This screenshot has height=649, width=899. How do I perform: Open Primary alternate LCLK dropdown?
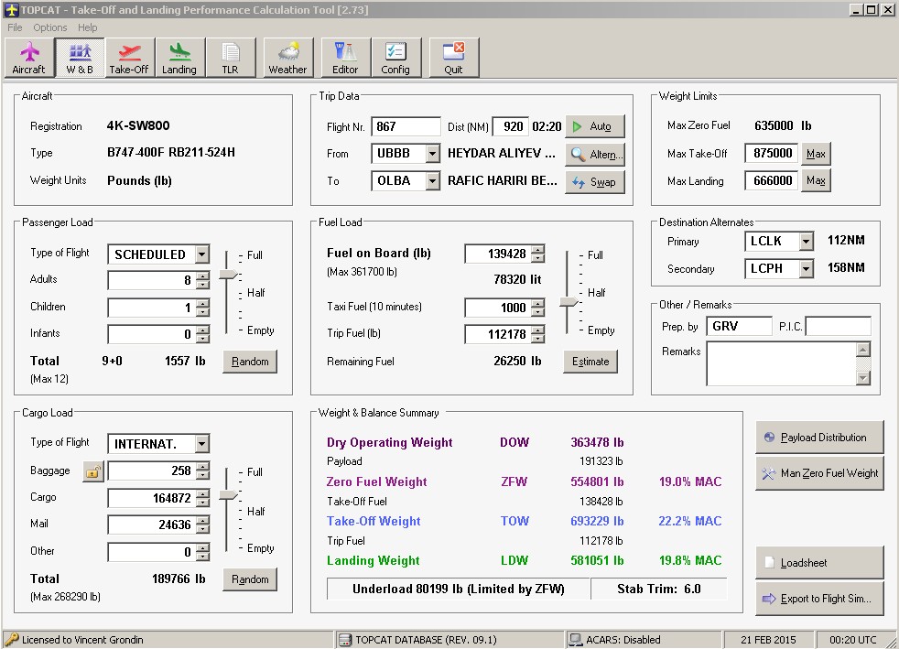(807, 242)
